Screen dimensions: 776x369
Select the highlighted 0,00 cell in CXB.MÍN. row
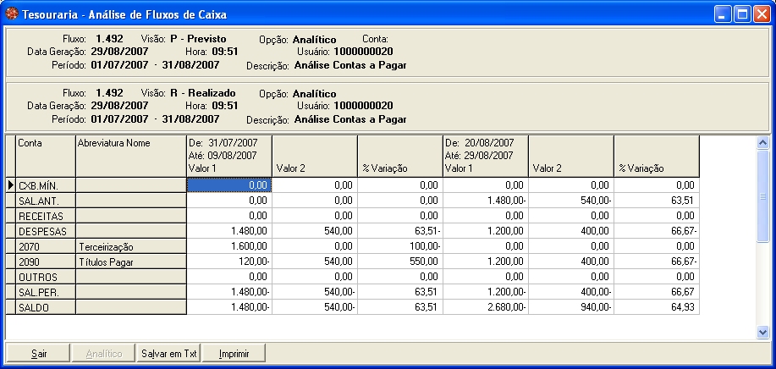tap(229, 185)
